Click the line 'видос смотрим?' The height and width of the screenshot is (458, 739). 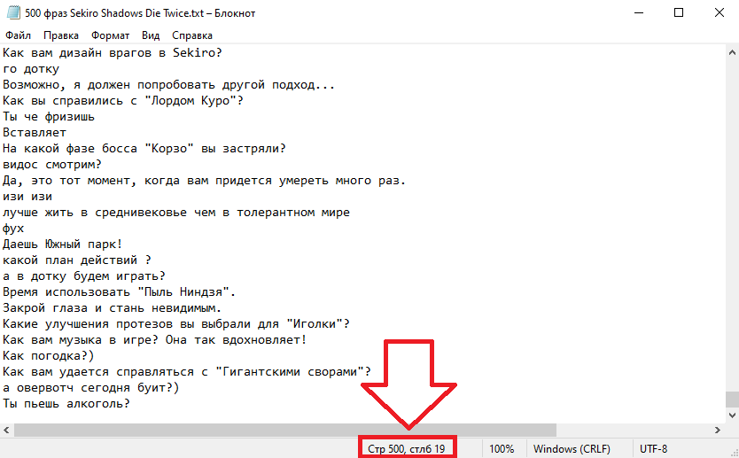tap(52, 165)
